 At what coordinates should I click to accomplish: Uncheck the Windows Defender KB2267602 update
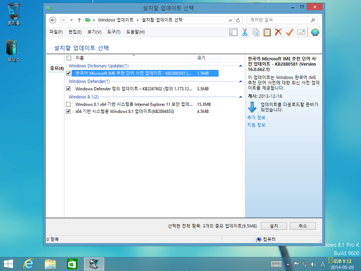[x=68, y=89]
